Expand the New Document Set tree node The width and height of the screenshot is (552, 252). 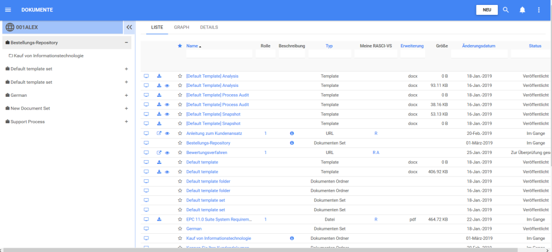[126, 108]
